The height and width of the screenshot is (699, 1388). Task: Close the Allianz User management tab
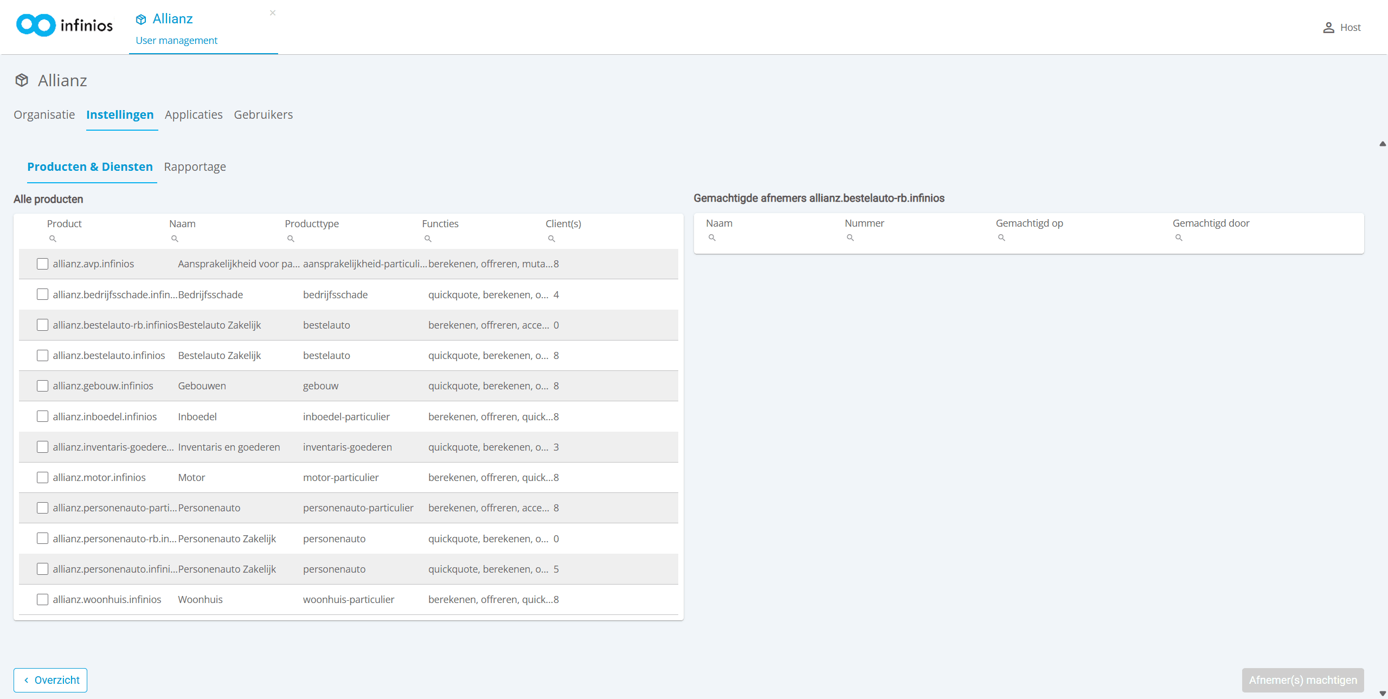[x=273, y=12]
